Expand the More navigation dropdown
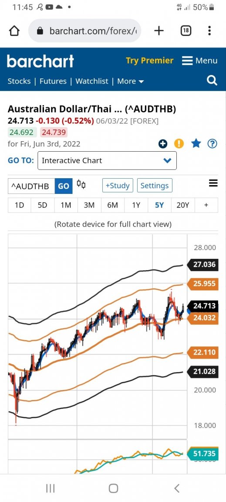The width and height of the screenshot is (226, 502). tap(131, 81)
